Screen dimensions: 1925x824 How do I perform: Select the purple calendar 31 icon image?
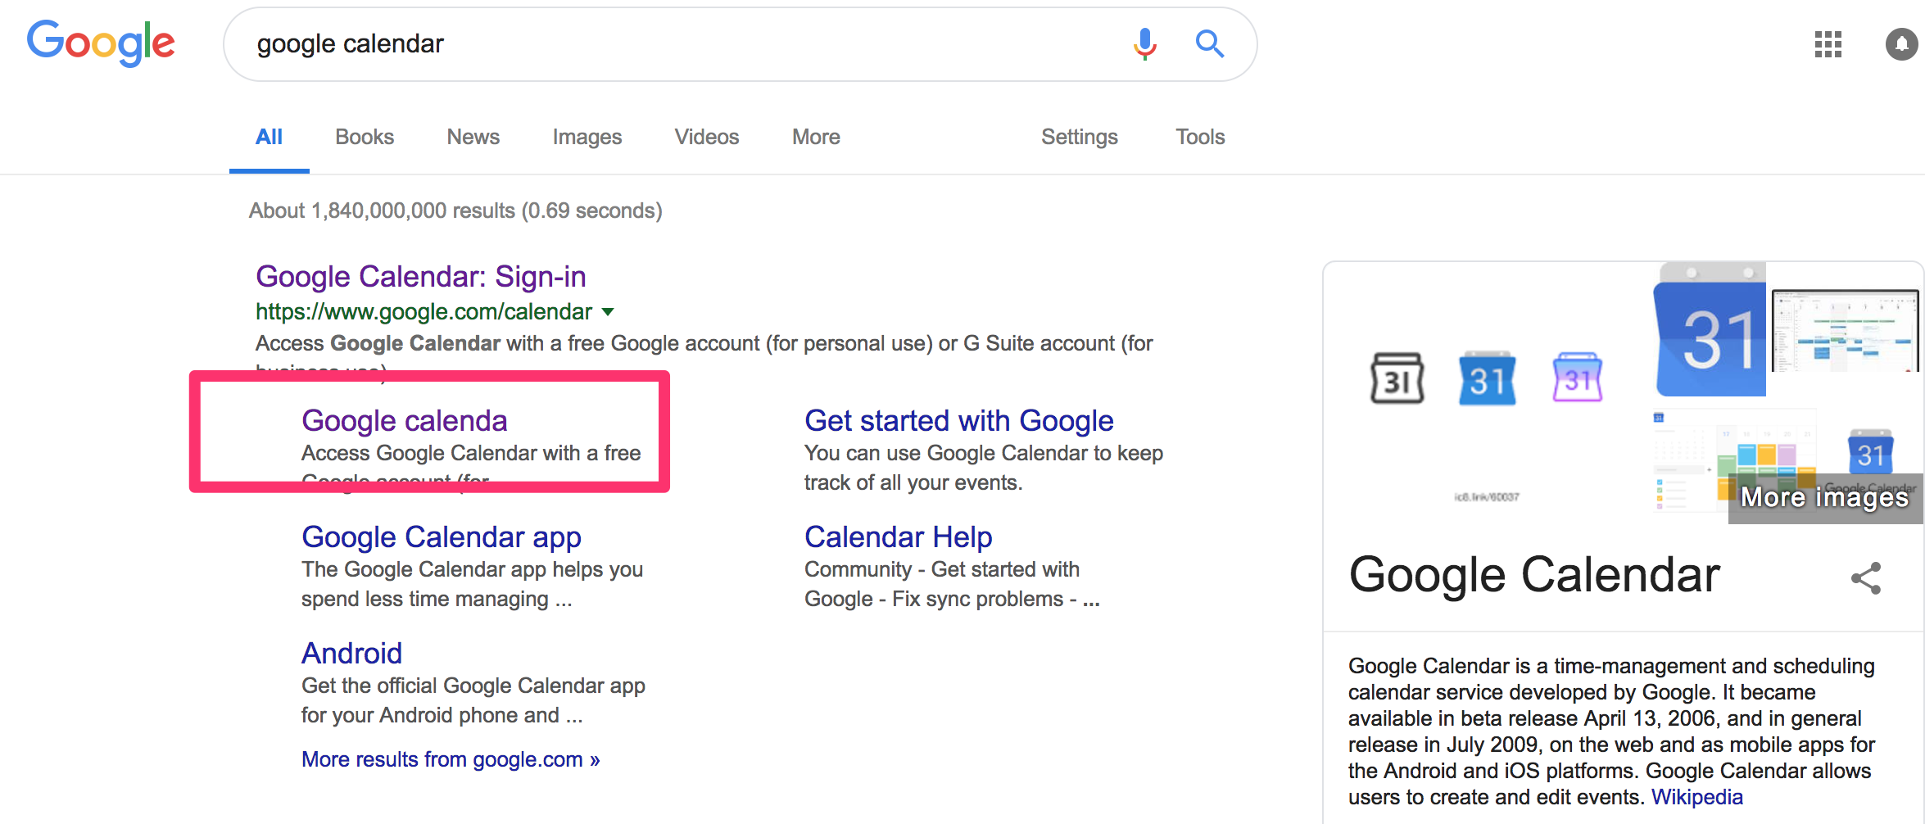click(x=1577, y=378)
